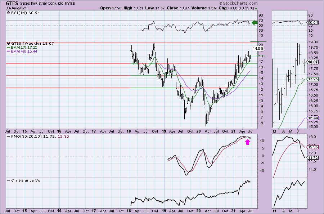Click the 18.07 price tag in zoom panel

[x=312, y=62]
